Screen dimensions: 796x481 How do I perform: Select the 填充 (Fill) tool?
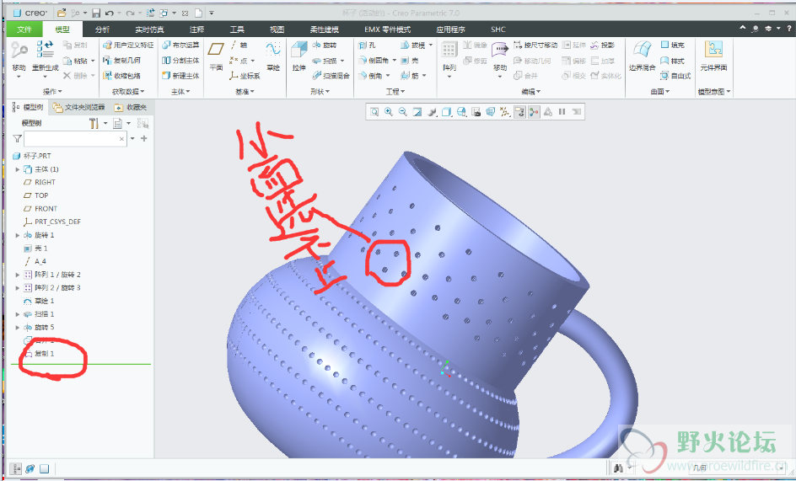[x=672, y=45]
